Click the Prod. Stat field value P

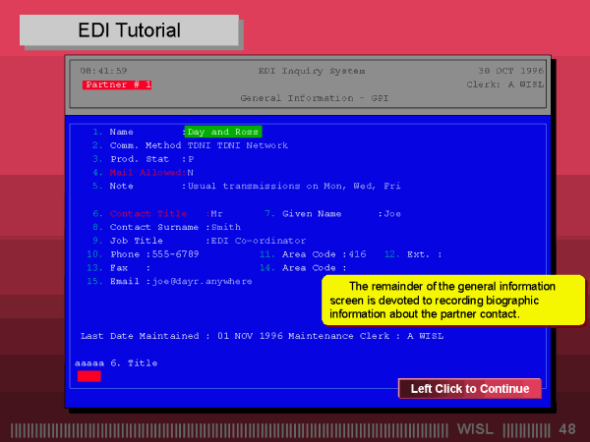[191, 159]
